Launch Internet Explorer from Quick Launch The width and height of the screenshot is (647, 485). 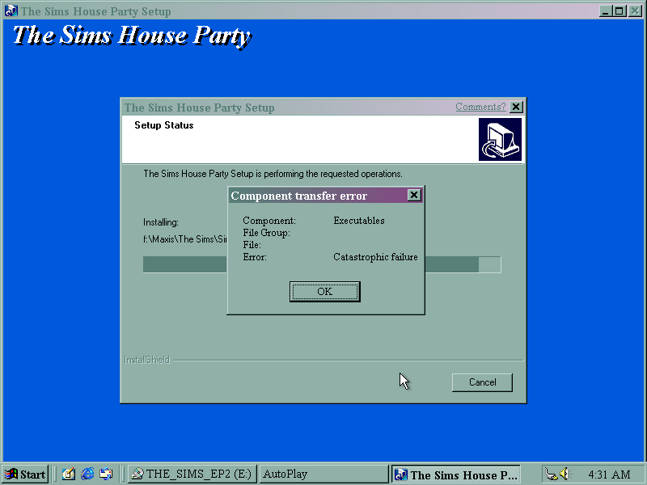[87, 474]
